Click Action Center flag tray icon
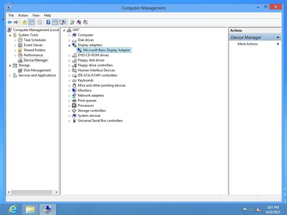This screenshot has height=215, width=287. pos(245,209)
